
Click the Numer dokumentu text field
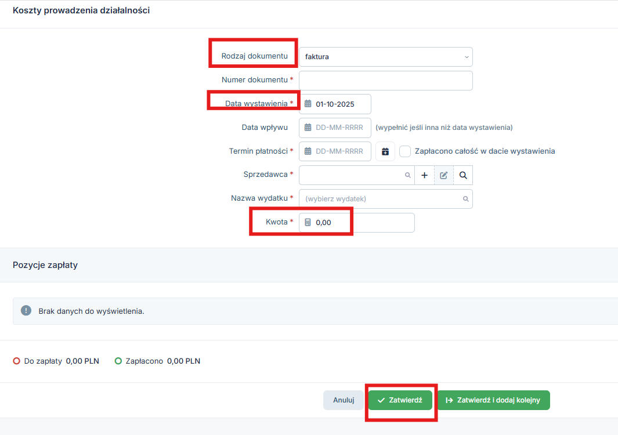pyautogui.click(x=386, y=81)
